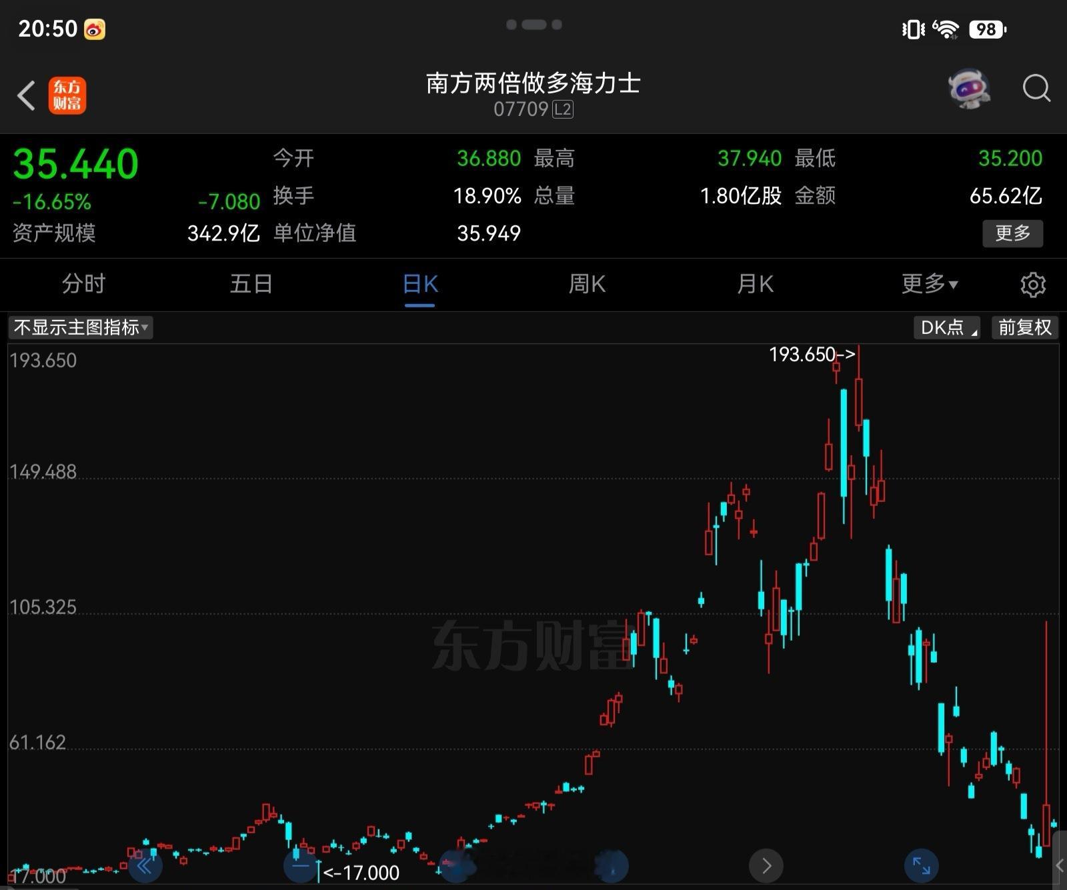Select the 日K tab
The image size is (1067, 890).
[420, 285]
